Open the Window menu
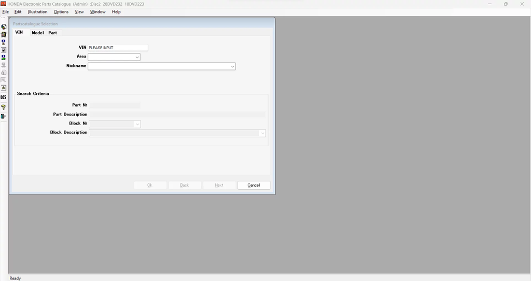The image size is (531, 281). [97, 12]
